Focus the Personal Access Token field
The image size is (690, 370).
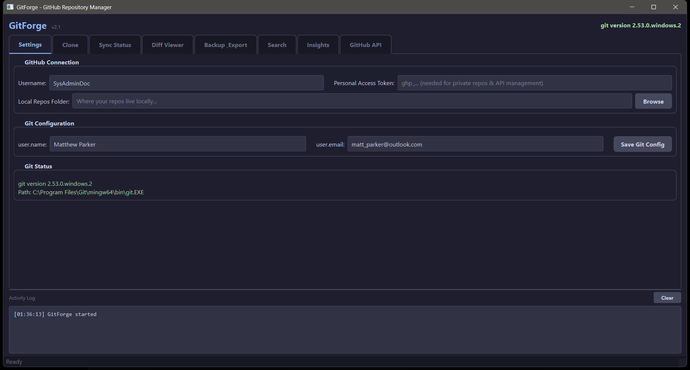coord(534,83)
